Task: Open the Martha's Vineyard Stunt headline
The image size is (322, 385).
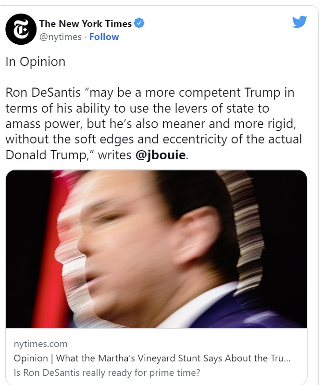Action: [x=152, y=358]
